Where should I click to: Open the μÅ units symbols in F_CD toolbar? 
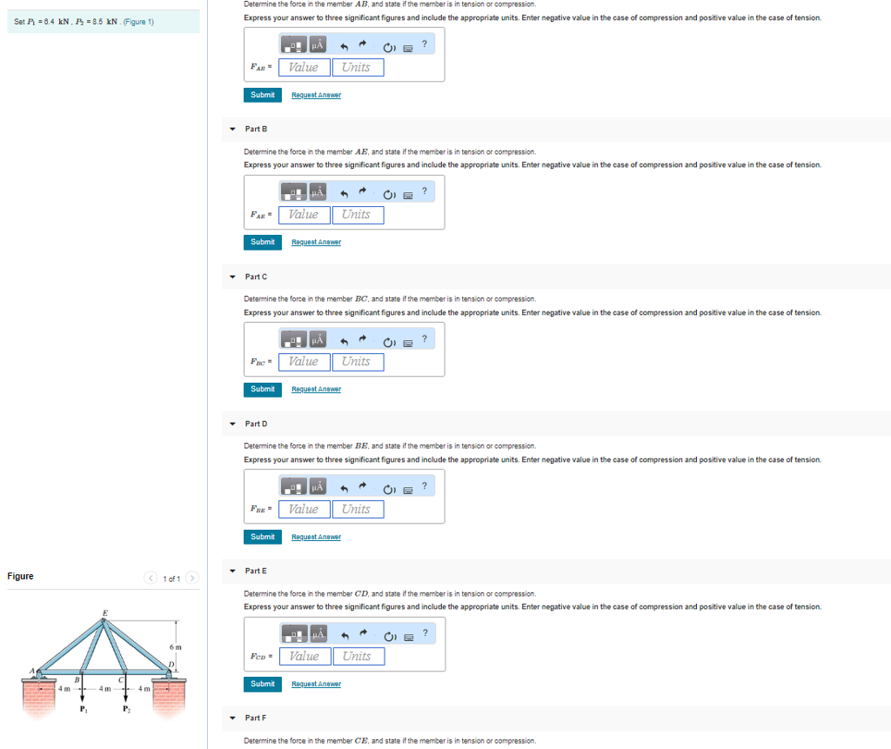(x=318, y=633)
